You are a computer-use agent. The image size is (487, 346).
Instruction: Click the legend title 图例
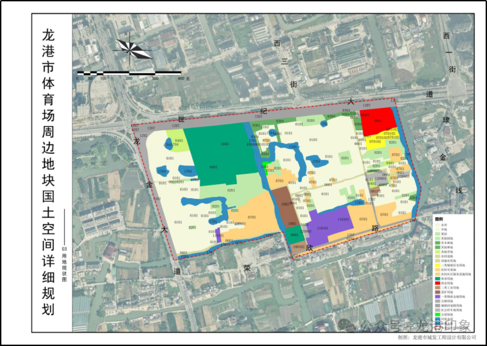coord(439,219)
